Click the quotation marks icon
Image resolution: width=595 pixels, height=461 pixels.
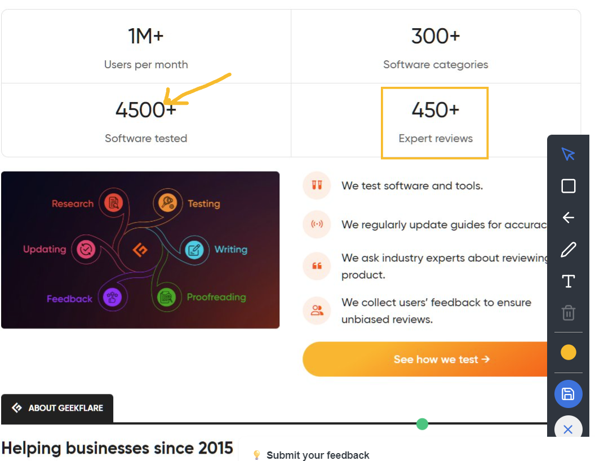coord(317,266)
